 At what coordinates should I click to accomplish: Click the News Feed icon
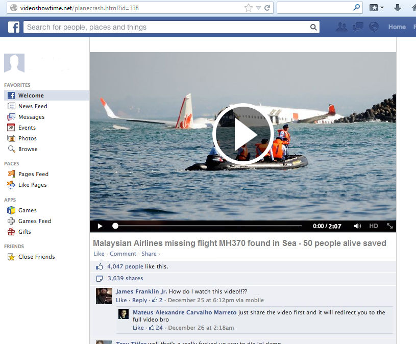(x=11, y=106)
